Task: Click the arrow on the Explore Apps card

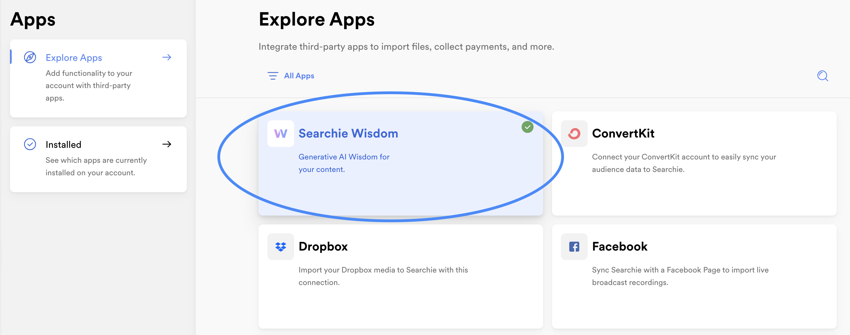Action: (x=167, y=57)
